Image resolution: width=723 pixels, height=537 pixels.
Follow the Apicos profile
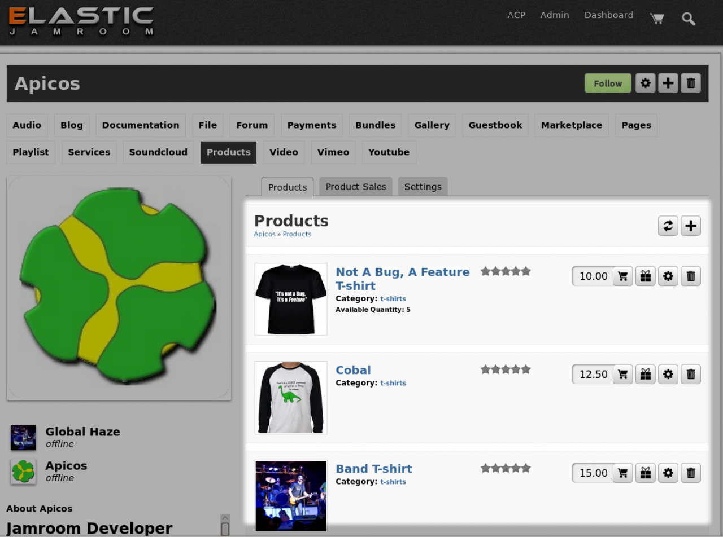click(608, 83)
